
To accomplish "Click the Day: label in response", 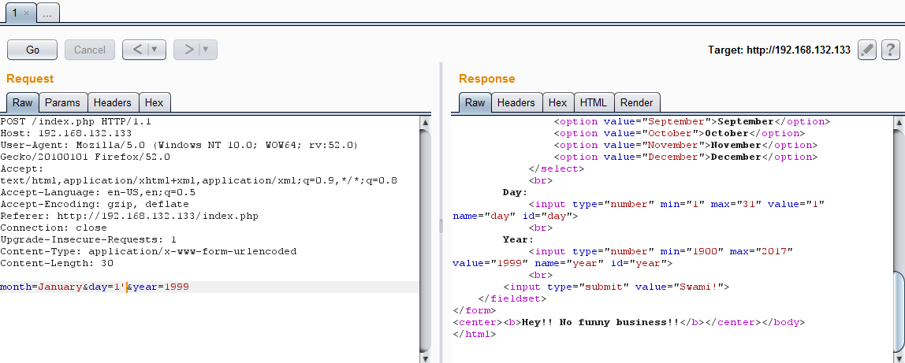I will pos(516,192).
